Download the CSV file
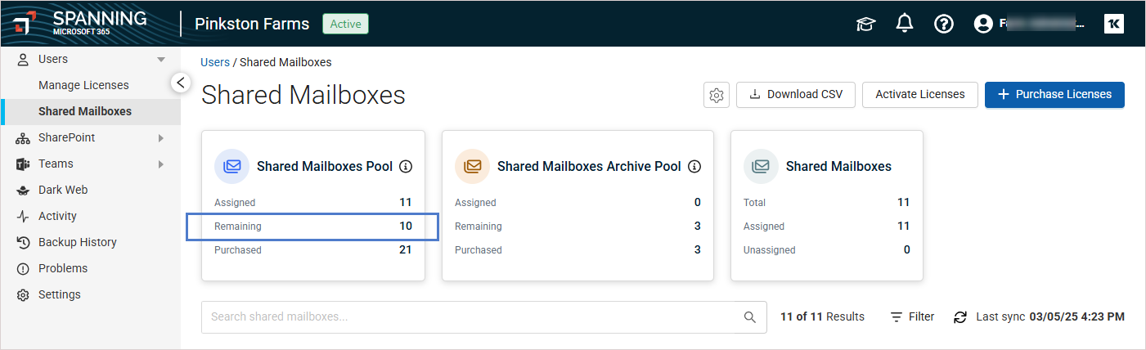The width and height of the screenshot is (1146, 350). (795, 94)
